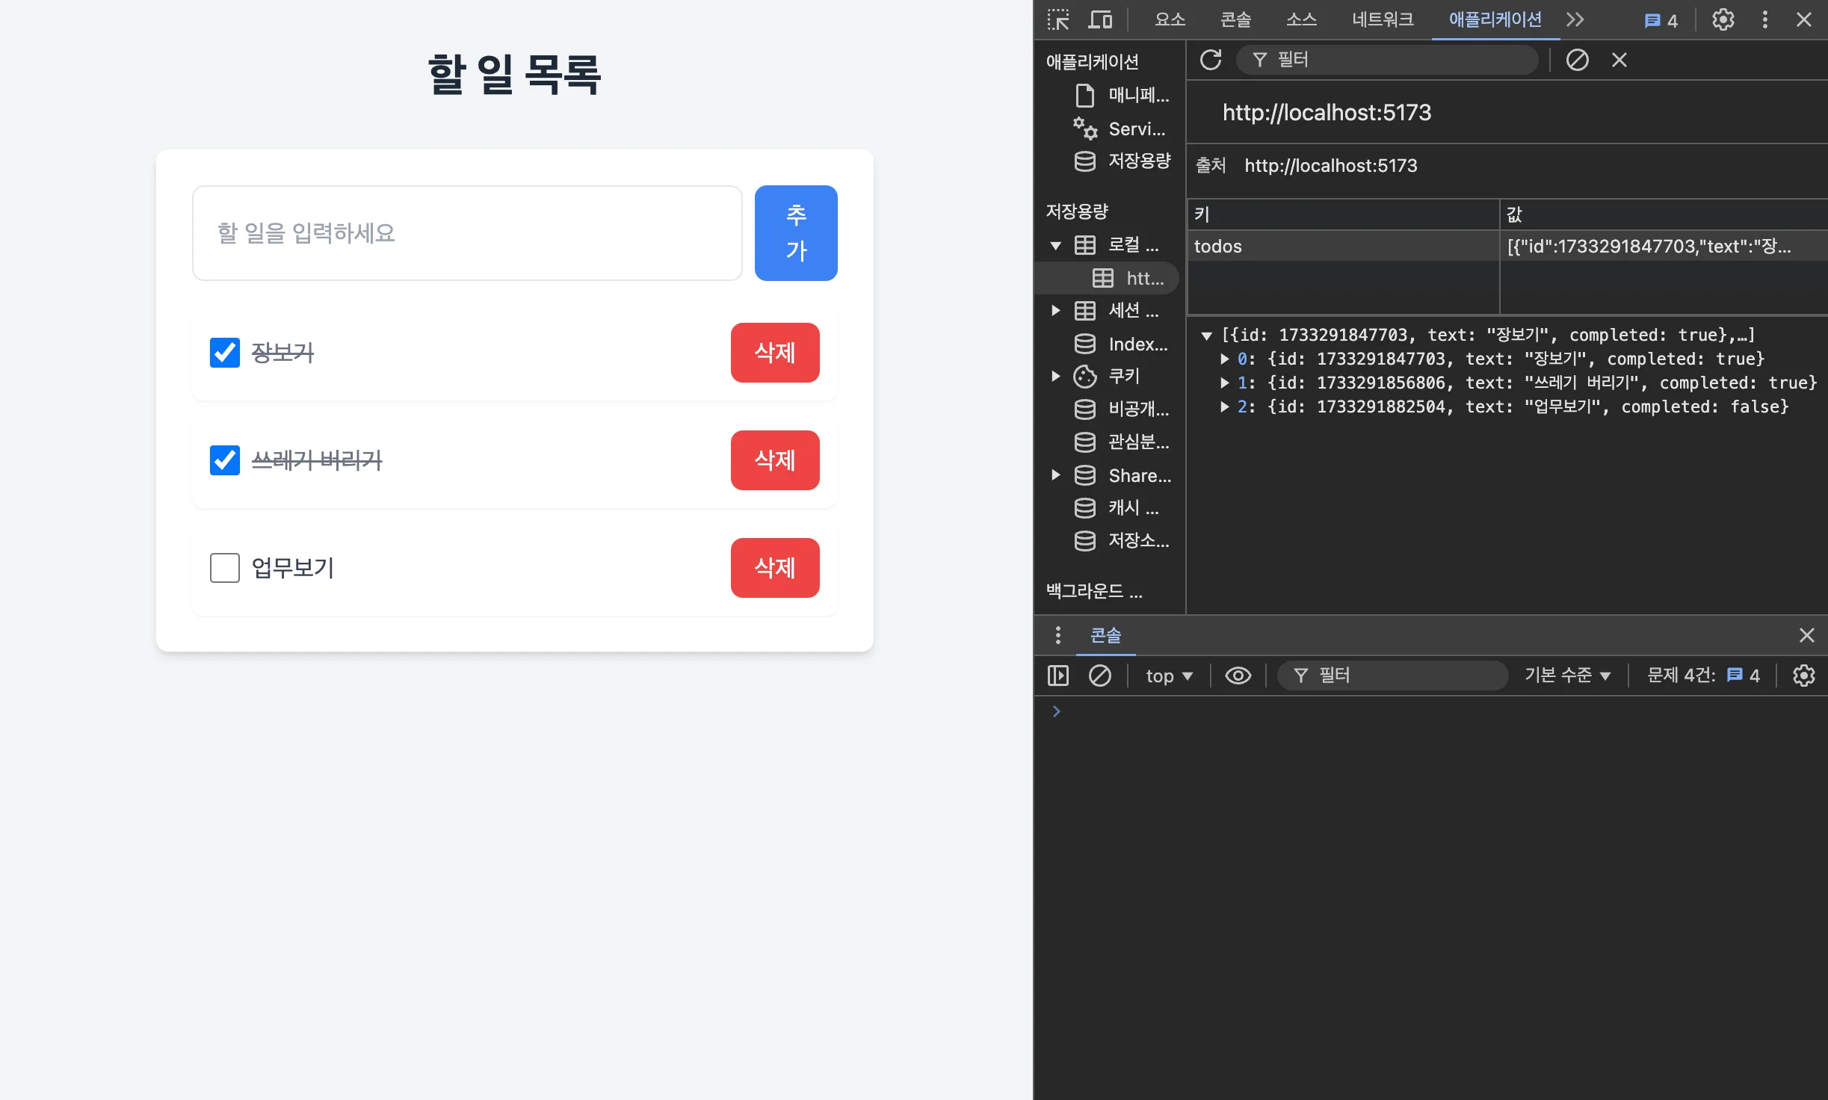This screenshot has width=1828, height=1100.
Task: Click the clear all storage icon
Action: [x=1577, y=60]
